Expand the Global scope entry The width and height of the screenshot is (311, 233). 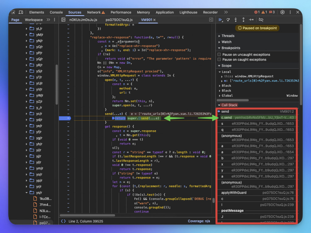[227, 95]
